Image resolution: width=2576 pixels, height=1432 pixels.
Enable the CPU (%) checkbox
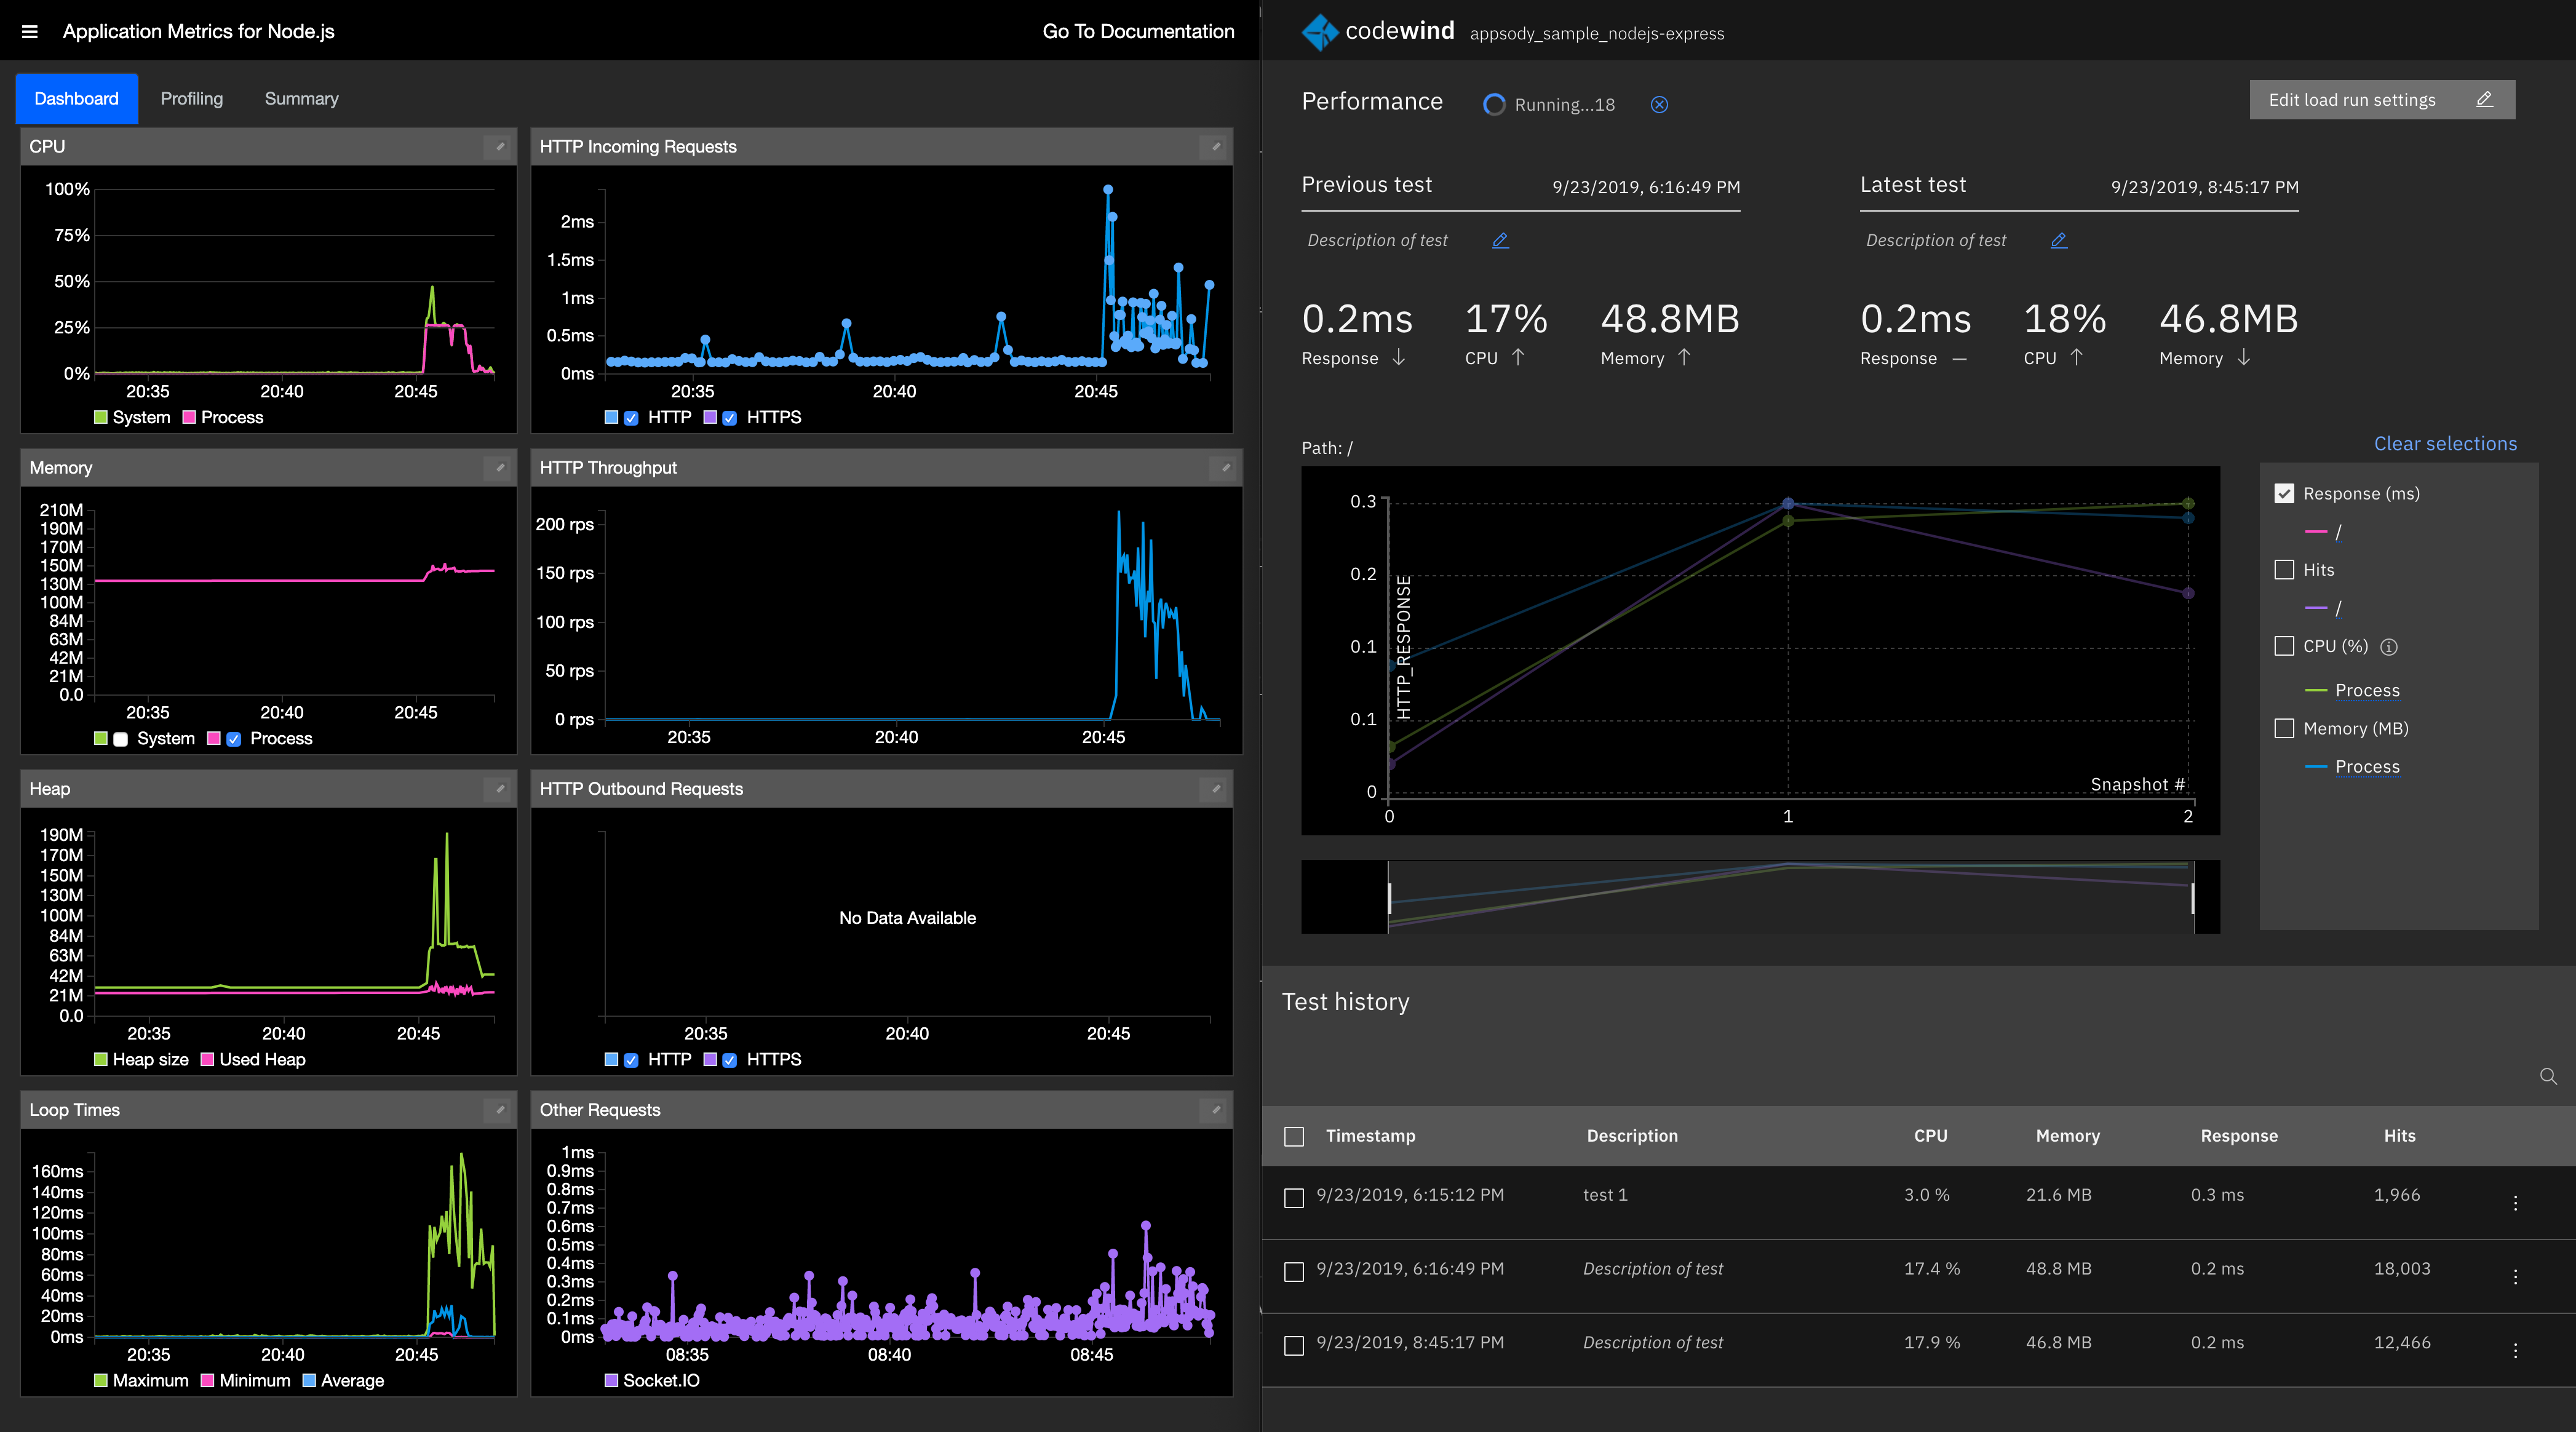pyautogui.click(x=2284, y=646)
